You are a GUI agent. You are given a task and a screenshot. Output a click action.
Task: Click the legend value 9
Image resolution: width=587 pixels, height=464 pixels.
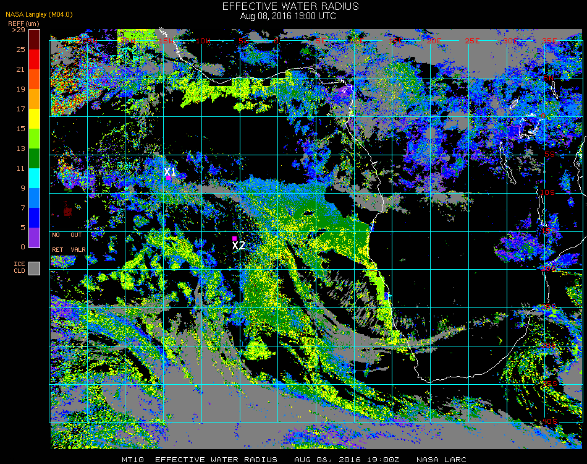23,188
